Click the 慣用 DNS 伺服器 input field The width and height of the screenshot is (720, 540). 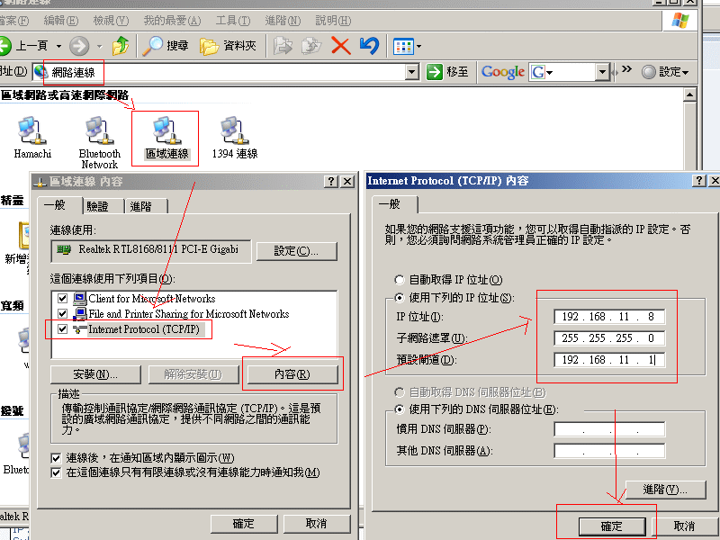(609, 430)
